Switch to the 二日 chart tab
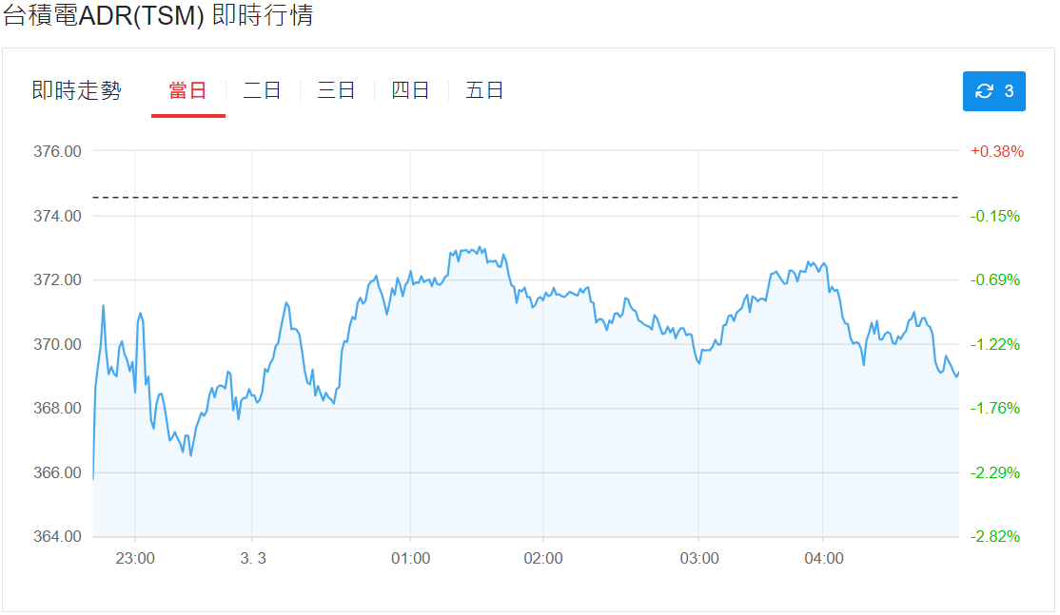 262,91
